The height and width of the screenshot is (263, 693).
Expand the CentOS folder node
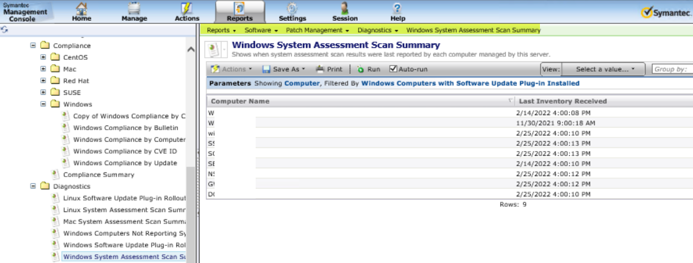point(43,57)
